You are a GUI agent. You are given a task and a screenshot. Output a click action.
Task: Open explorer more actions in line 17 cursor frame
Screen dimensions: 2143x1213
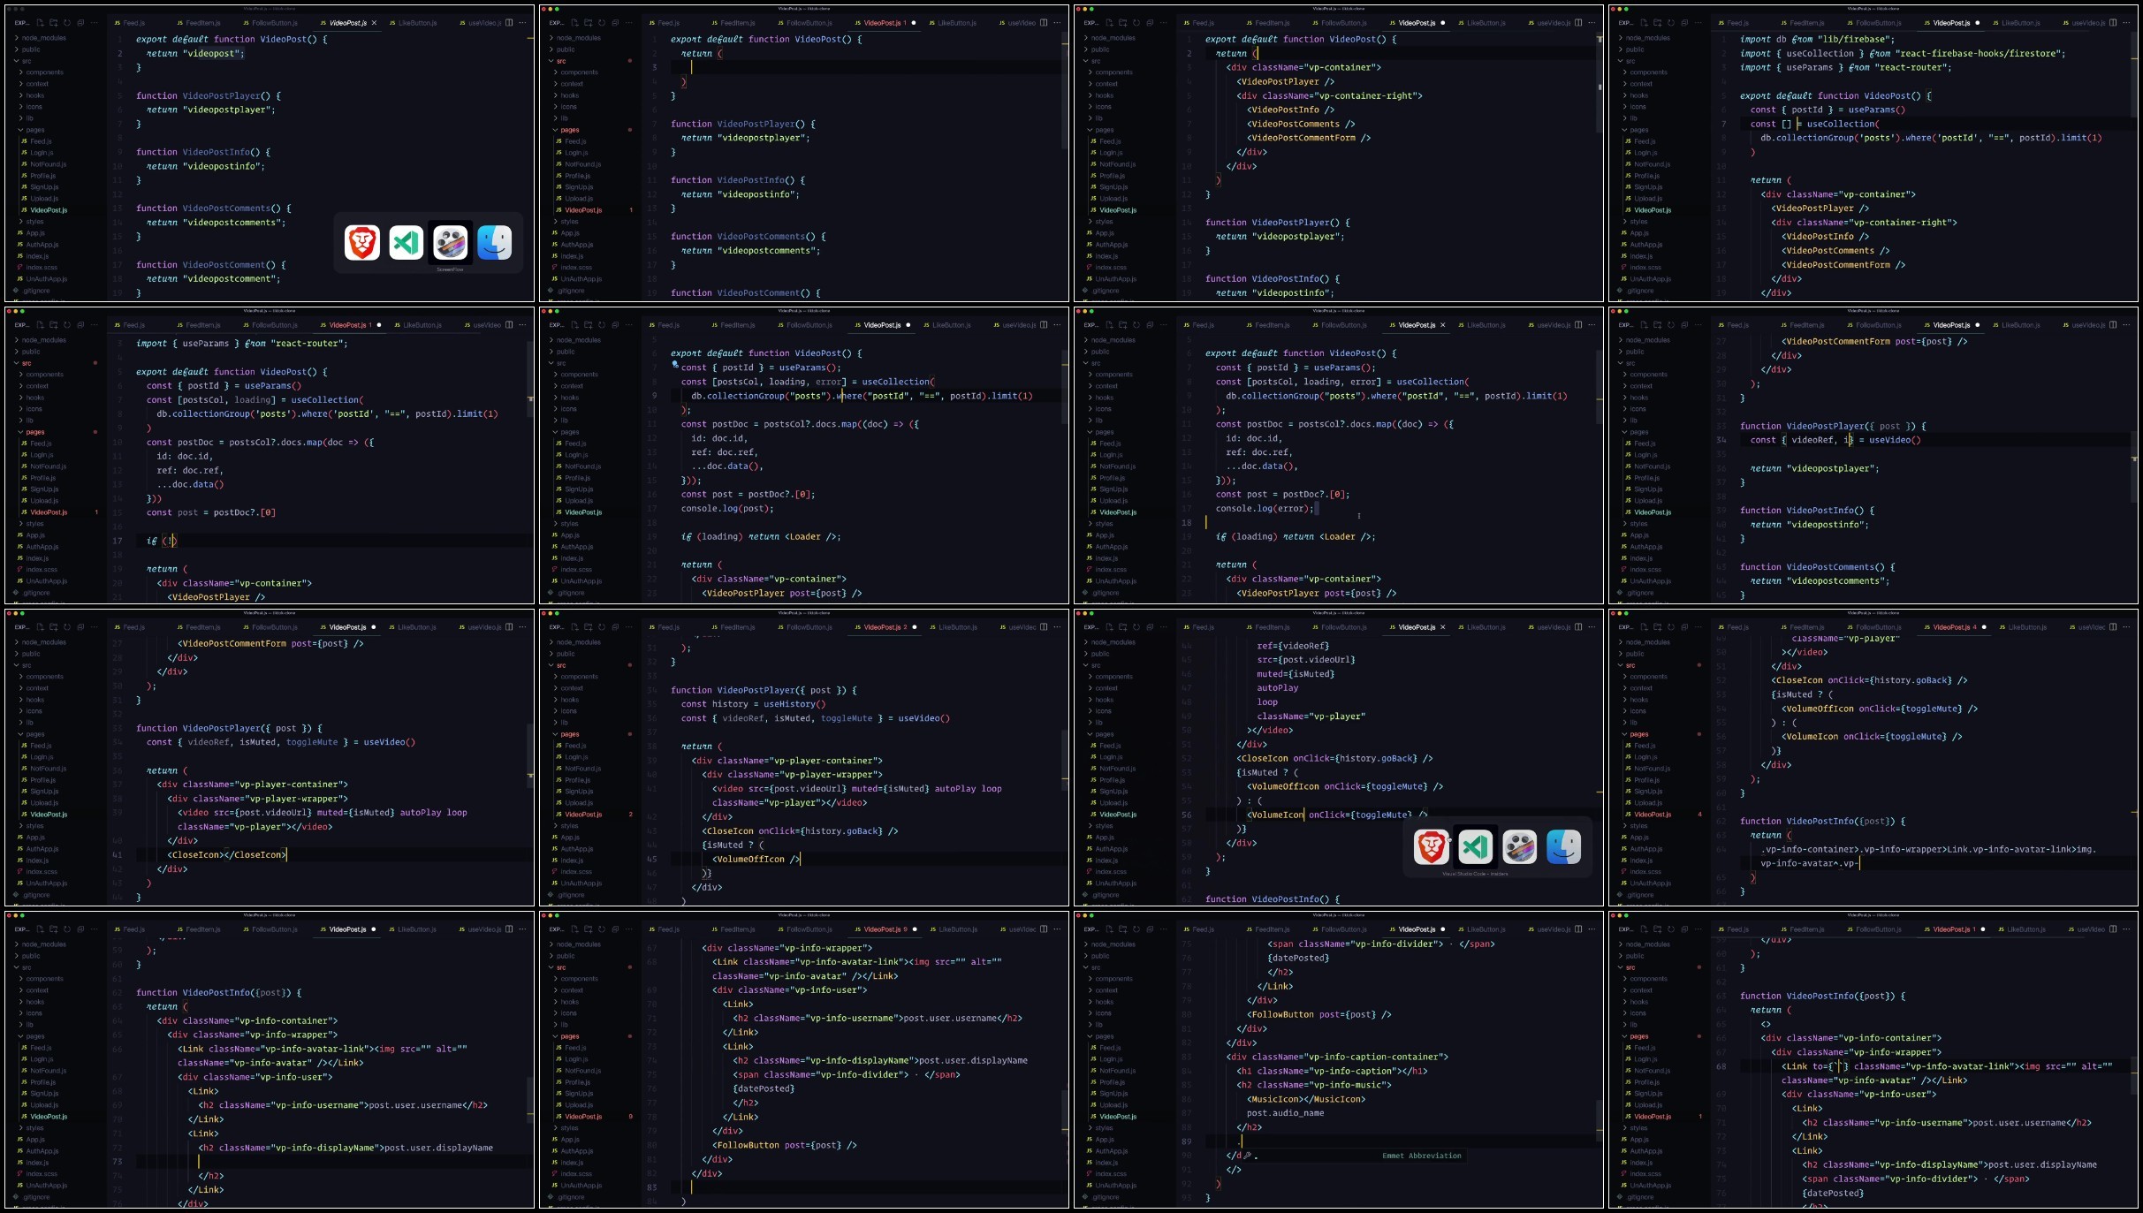click(x=94, y=325)
